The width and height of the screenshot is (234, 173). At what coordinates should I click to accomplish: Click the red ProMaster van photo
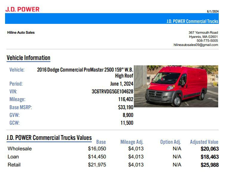click(176, 86)
